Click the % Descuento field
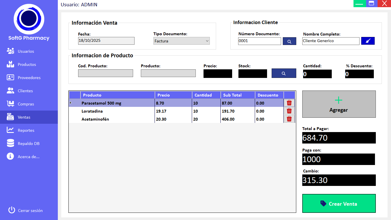 (359, 74)
